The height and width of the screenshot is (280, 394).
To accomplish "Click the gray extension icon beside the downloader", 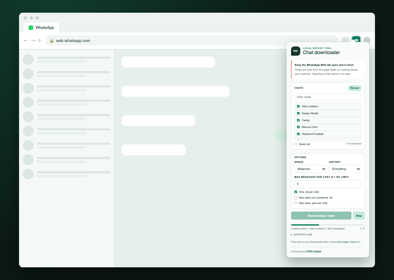I will click(x=345, y=40).
